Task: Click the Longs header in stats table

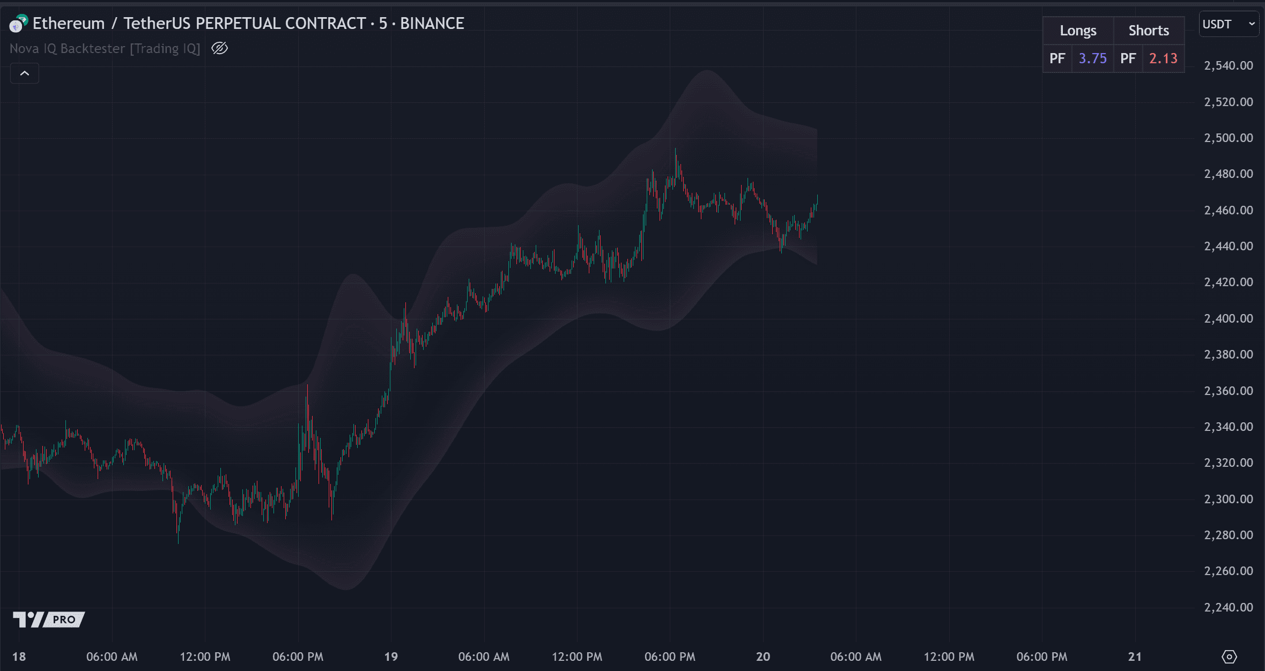Action: click(1078, 31)
